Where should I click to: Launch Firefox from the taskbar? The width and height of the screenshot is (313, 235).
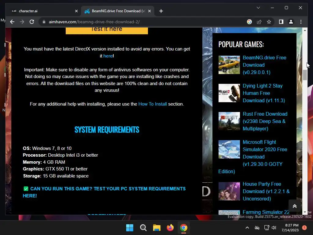pos(170,228)
